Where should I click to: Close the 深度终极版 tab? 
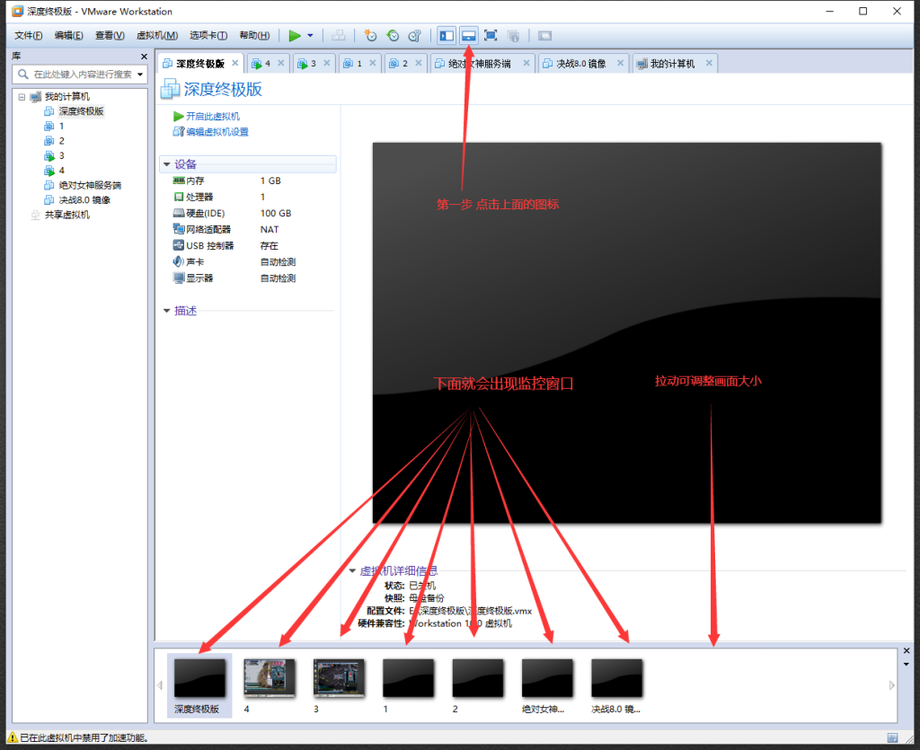[x=235, y=63]
